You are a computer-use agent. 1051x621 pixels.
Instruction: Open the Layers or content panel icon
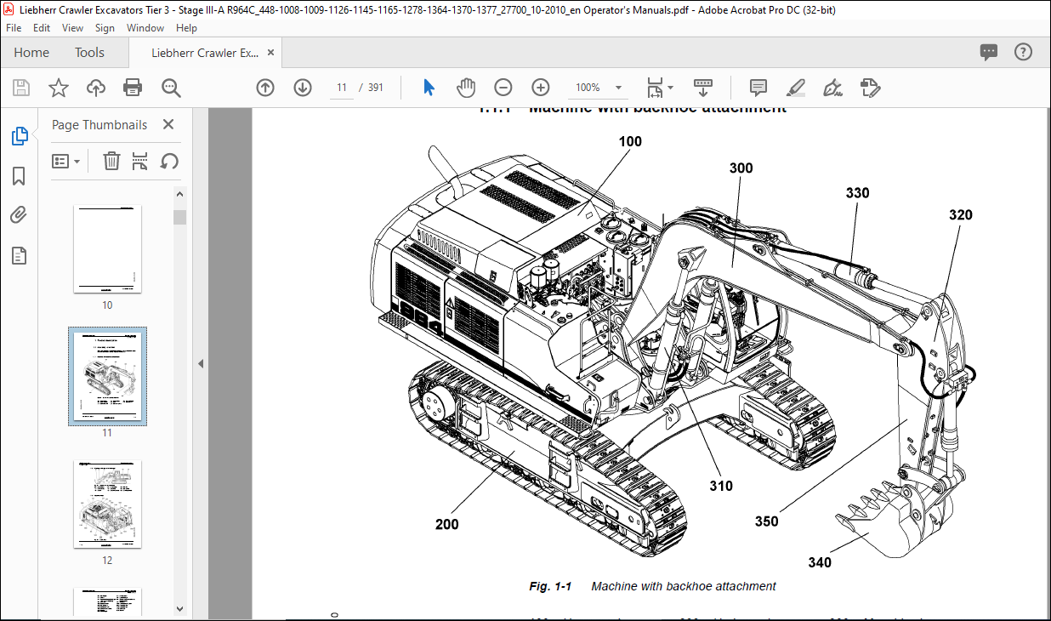pos(19,255)
